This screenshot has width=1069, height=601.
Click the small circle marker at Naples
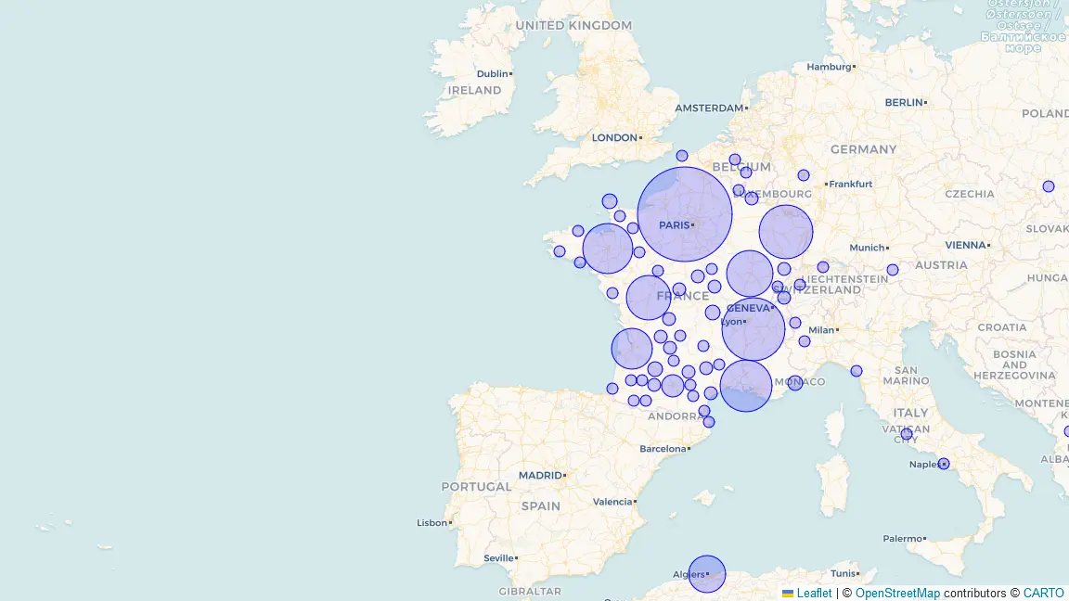(944, 464)
